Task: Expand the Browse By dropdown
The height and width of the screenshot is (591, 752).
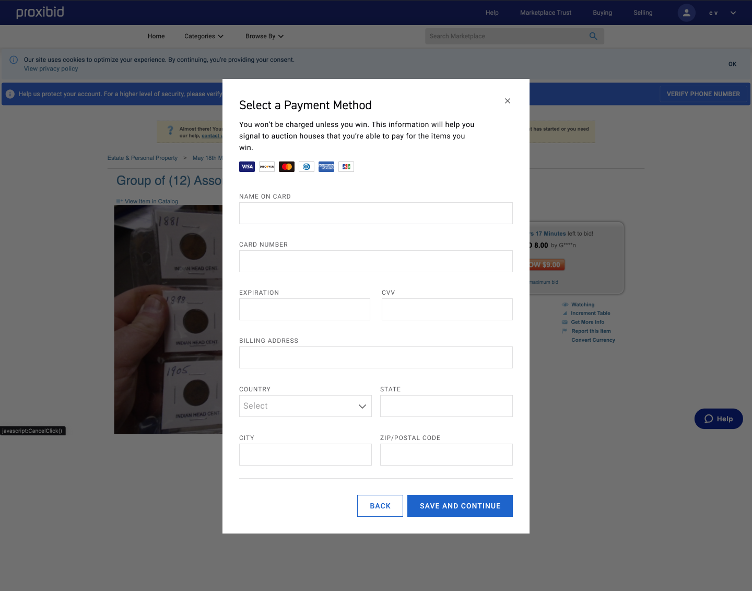Action: (264, 36)
